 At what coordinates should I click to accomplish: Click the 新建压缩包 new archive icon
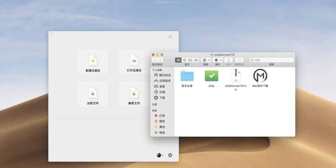pos(93,60)
